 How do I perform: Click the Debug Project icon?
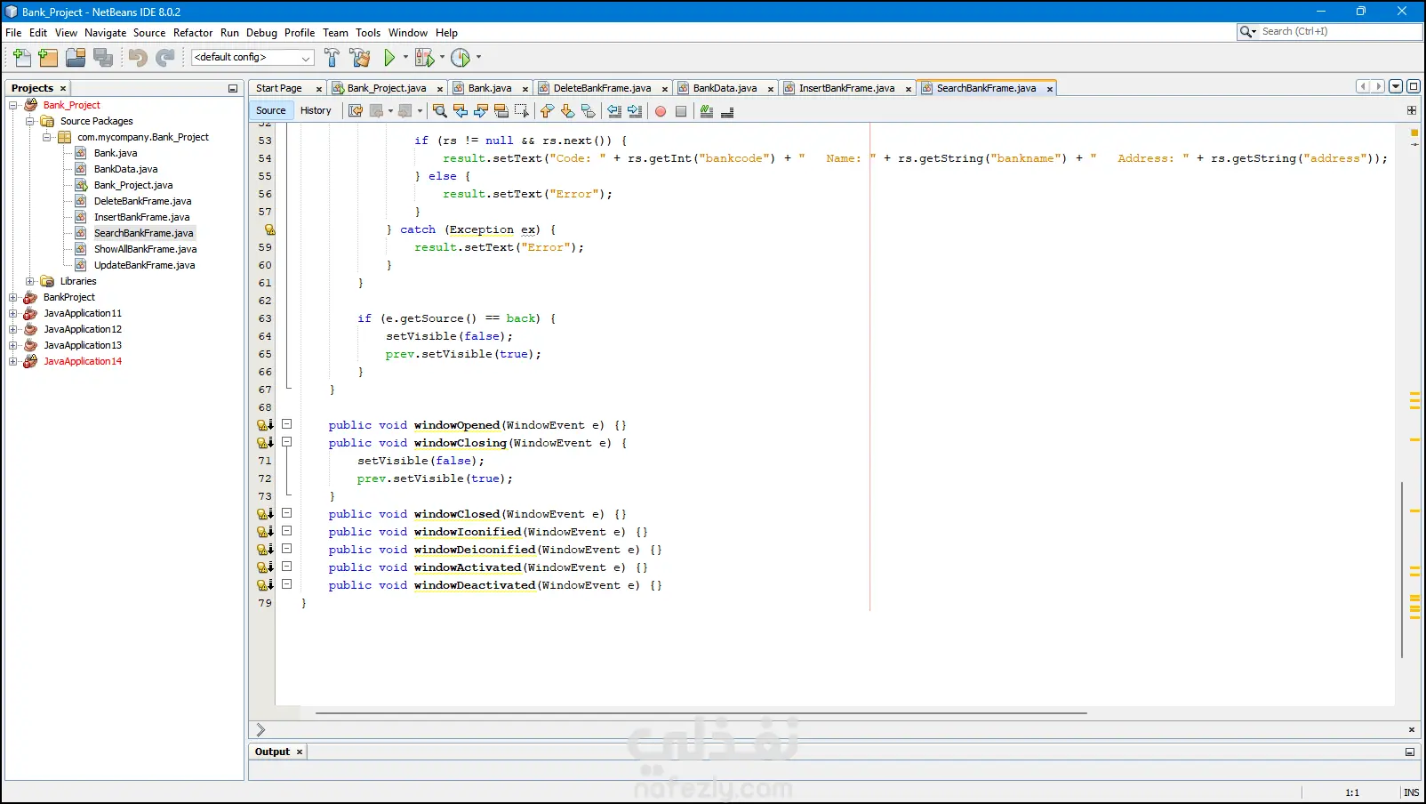click(x=425, y=58)
